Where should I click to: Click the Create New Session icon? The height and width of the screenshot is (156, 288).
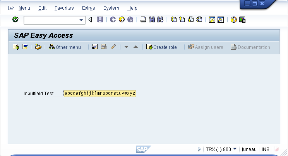pos(212,20)
